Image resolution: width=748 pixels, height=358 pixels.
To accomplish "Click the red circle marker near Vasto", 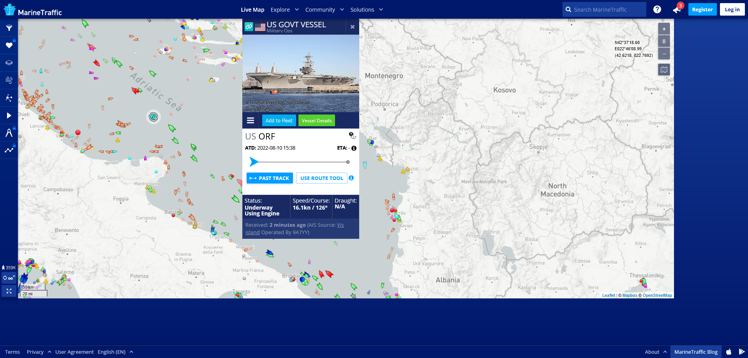I will tap(78, 132).
